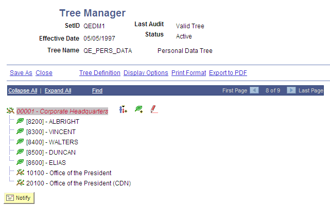Open Display Options
Image resolution: width=330 pixels, height=207 pixels.
pos(146,73)
